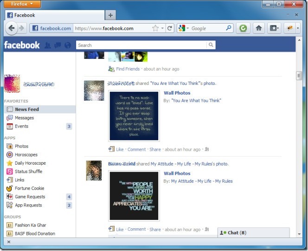
Task: Open the Photos app
Action: 21,146
